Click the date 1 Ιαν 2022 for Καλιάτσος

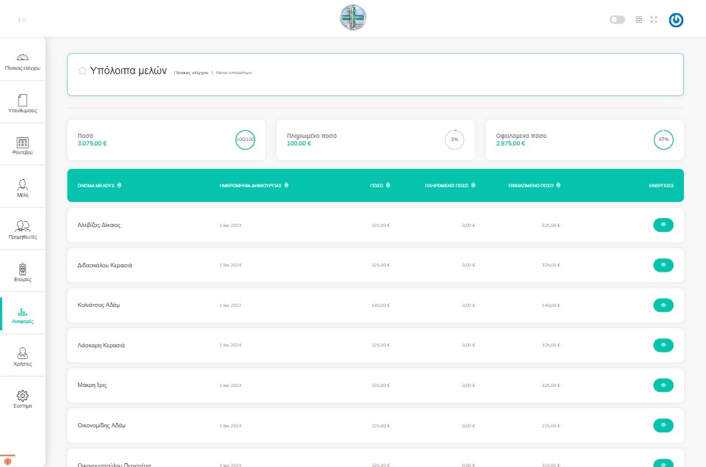click(230, 305)
